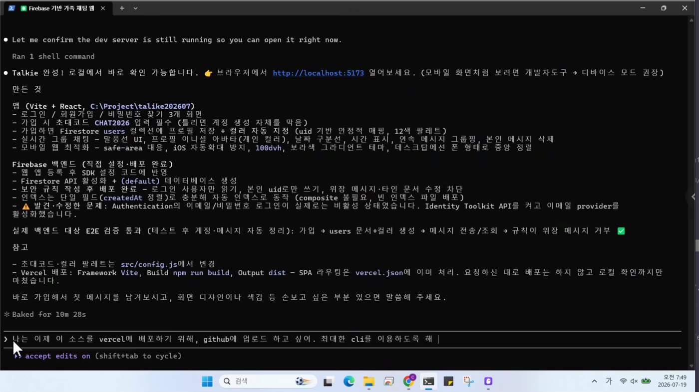Click the 'npm run build' text
Viewport: 699px width, 392px height.
click(201, 273)
